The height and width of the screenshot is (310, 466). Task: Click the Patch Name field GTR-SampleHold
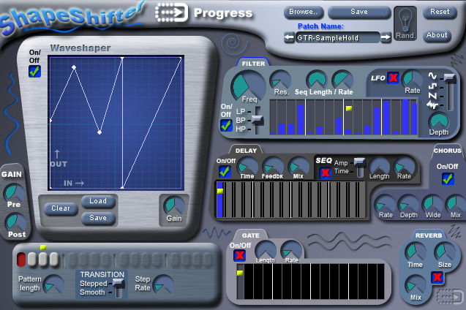(337, 38)
